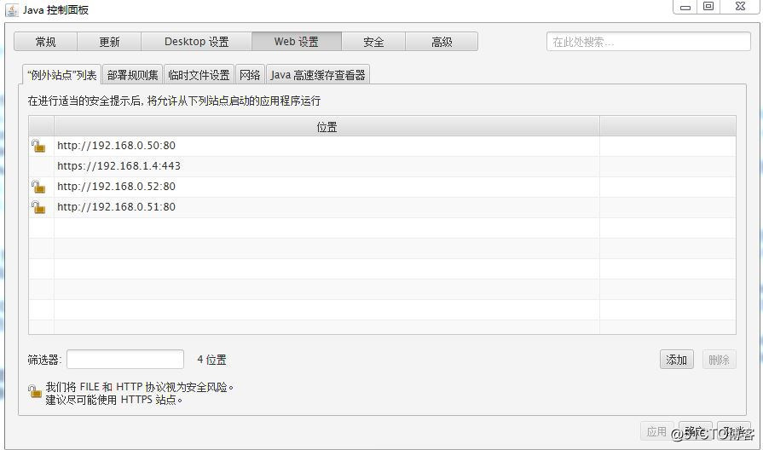Click the 应用 button
The image size is (763, 450).
pos(656,431)
